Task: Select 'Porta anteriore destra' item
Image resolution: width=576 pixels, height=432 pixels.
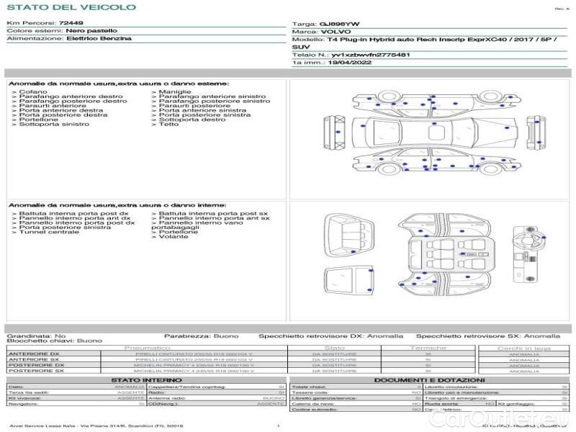Action: pos(61,110)
